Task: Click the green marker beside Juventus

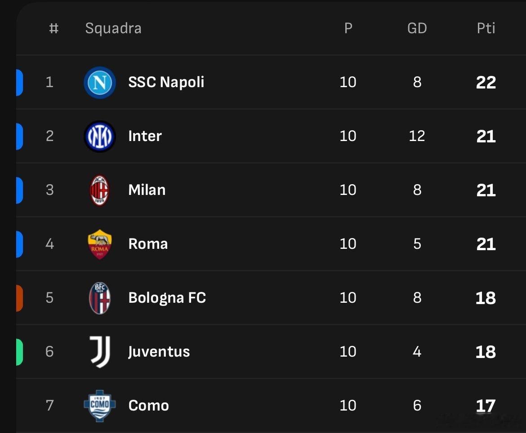Action: [19, 352]
